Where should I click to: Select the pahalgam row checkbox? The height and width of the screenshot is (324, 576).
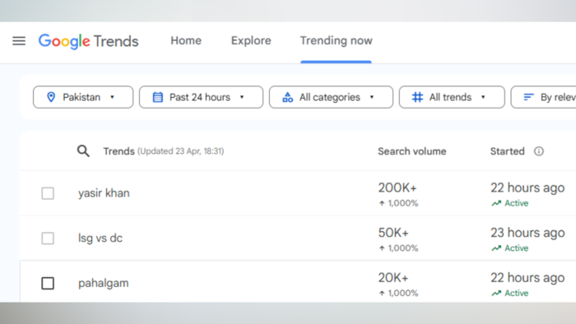(x=48, y=283)
